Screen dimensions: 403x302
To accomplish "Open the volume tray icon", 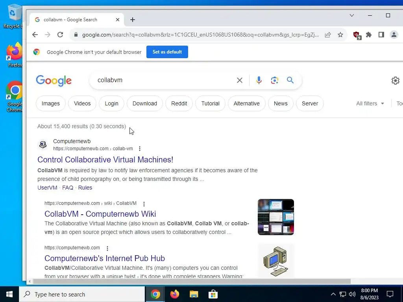I will pos(352,294).
